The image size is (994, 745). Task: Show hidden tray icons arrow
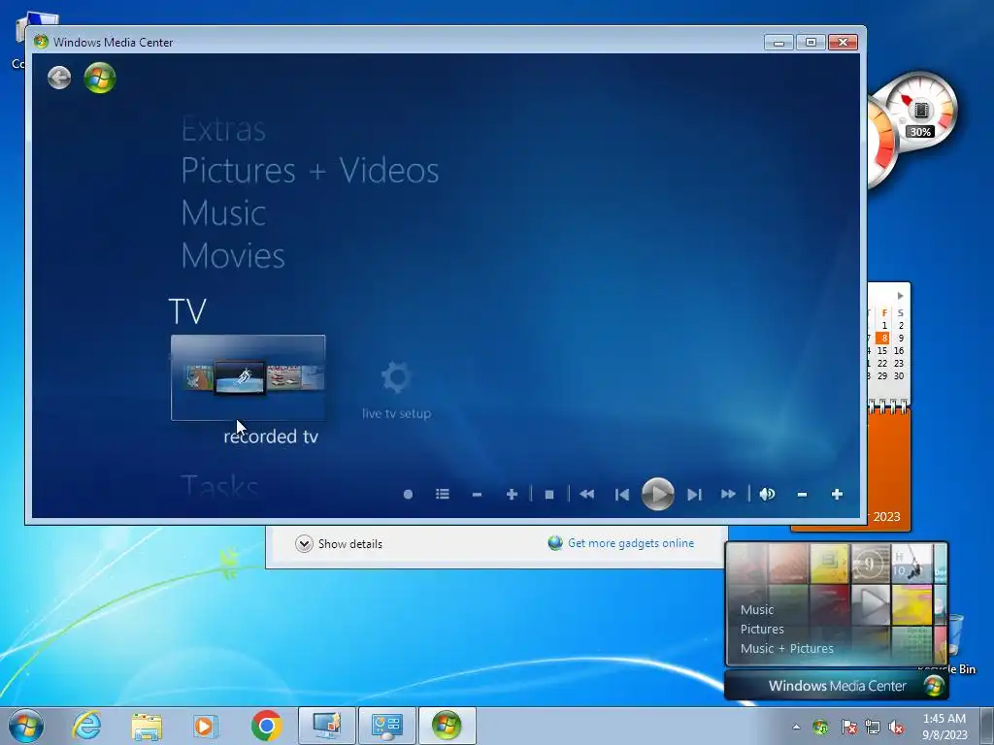[796, 728]
